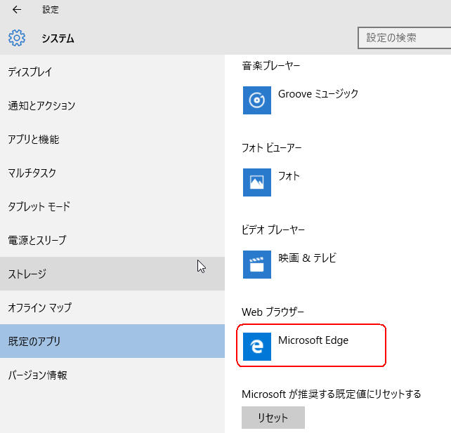Go to マルチタスク settings
Image resolution: width=451 pixels, height=433 pixels.
tap(112, 173)
